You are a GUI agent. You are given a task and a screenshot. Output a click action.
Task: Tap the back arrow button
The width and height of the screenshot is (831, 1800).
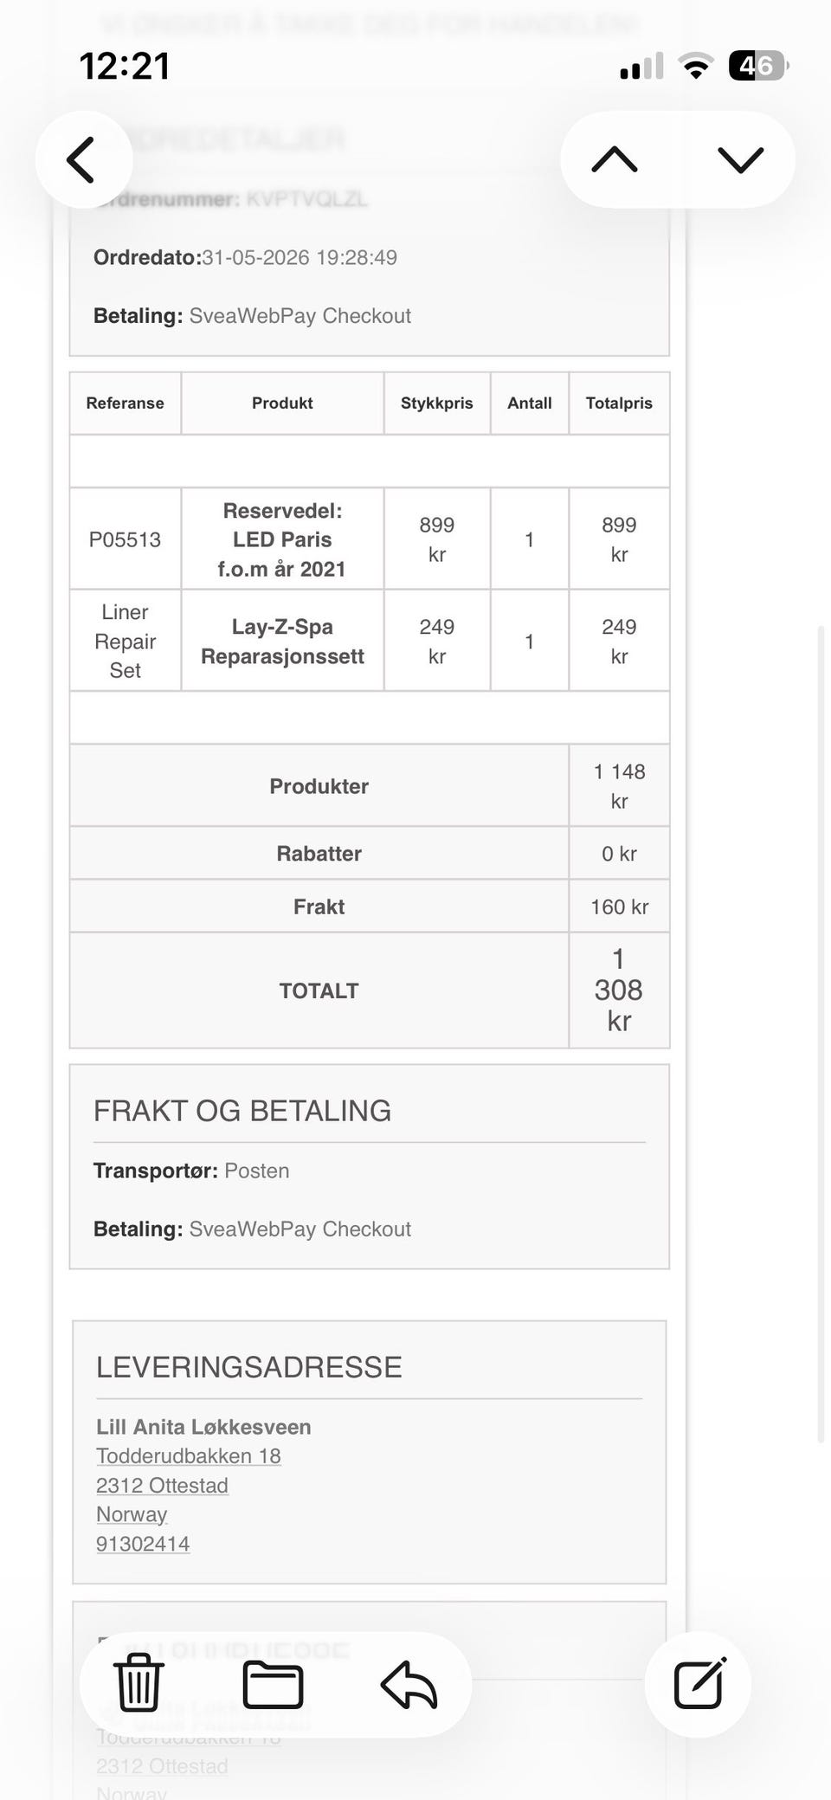pos(83,159)
